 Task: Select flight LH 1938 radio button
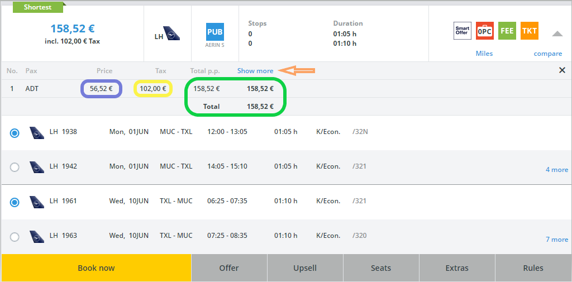click(x=15, y=133)
